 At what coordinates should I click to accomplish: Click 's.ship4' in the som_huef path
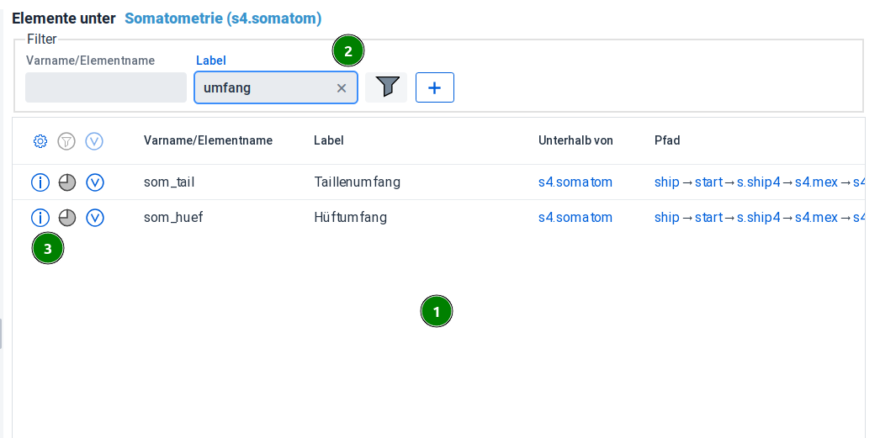pos(759,218)
